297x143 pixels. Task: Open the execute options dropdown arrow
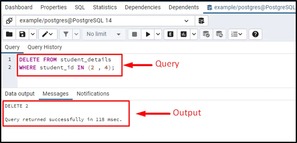(158, 34)
